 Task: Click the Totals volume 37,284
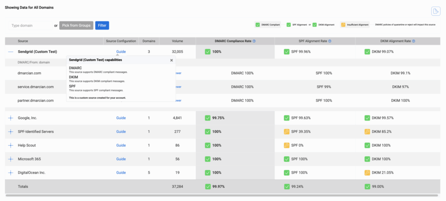[178, 187]
